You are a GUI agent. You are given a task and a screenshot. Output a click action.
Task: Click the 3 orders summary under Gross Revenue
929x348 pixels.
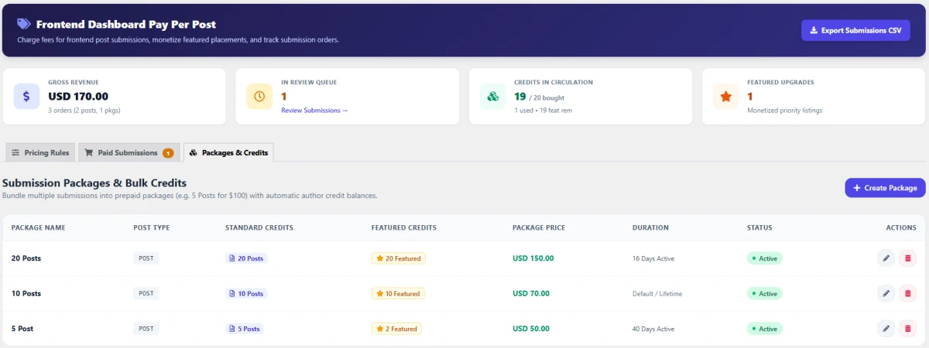(84, 111)
